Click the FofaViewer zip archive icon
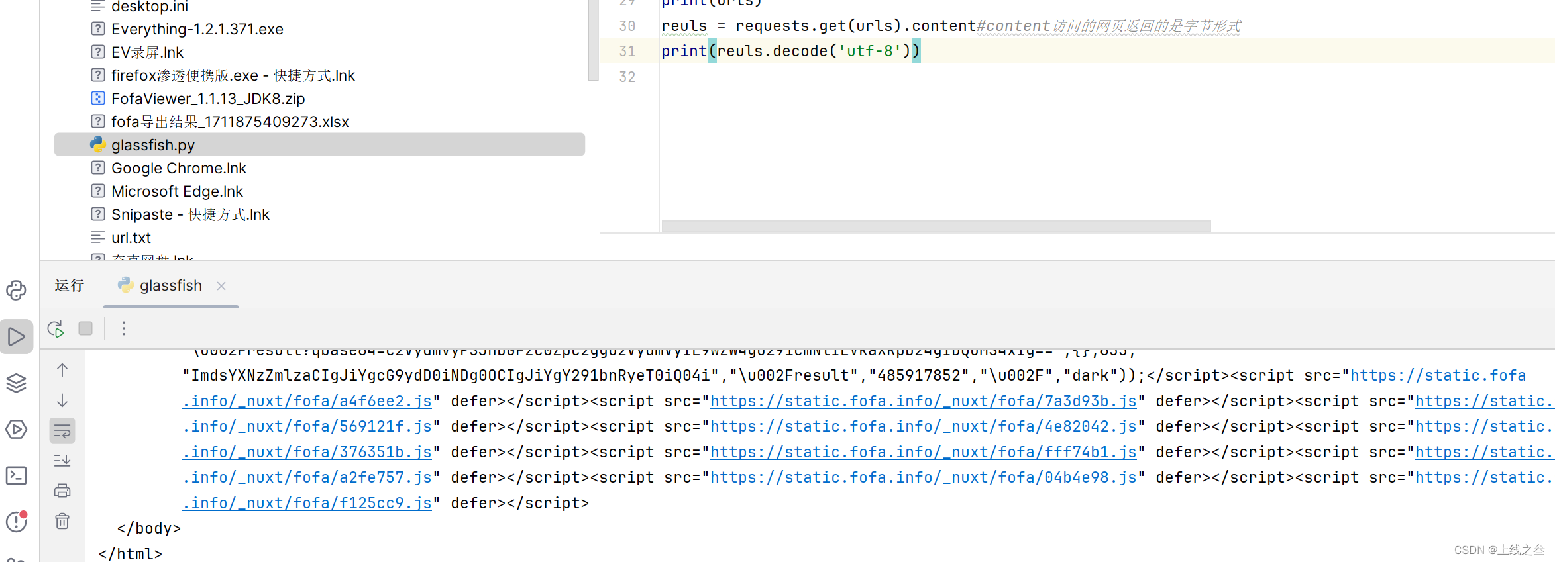 [x=98, y=99]
